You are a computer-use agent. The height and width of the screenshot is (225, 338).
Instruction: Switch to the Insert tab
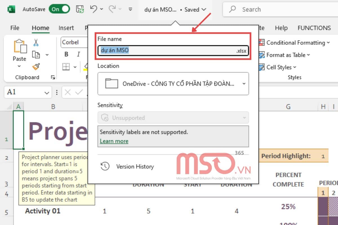(x=66, y=28)
